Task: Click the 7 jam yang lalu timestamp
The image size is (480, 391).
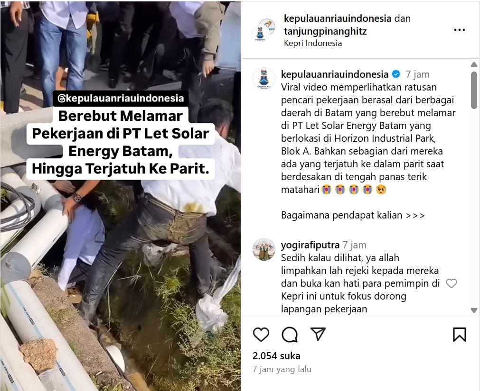Action: (x=282, y=369)
